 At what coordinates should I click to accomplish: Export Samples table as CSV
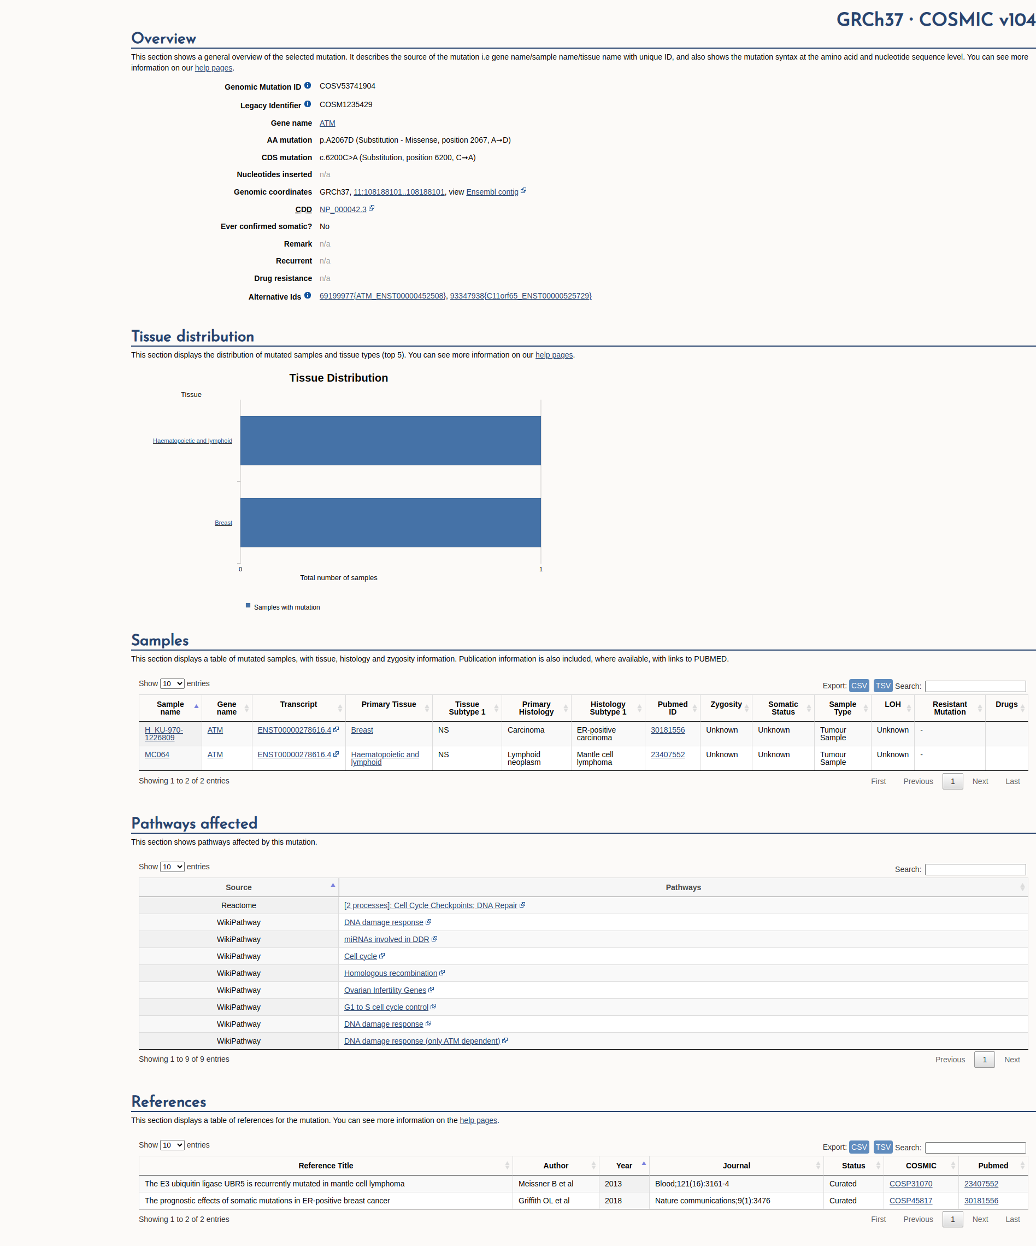(x=858, y=685)
